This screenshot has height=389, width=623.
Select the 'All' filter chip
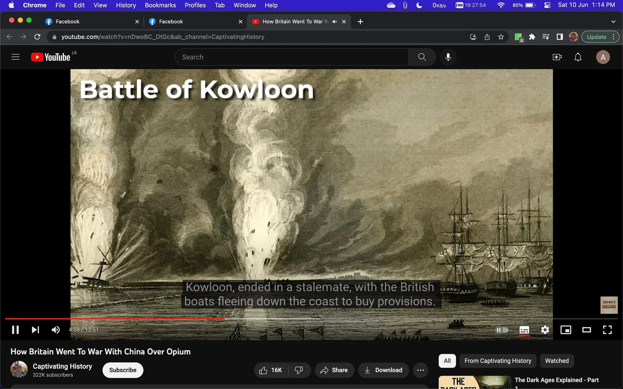click(447, 361)
